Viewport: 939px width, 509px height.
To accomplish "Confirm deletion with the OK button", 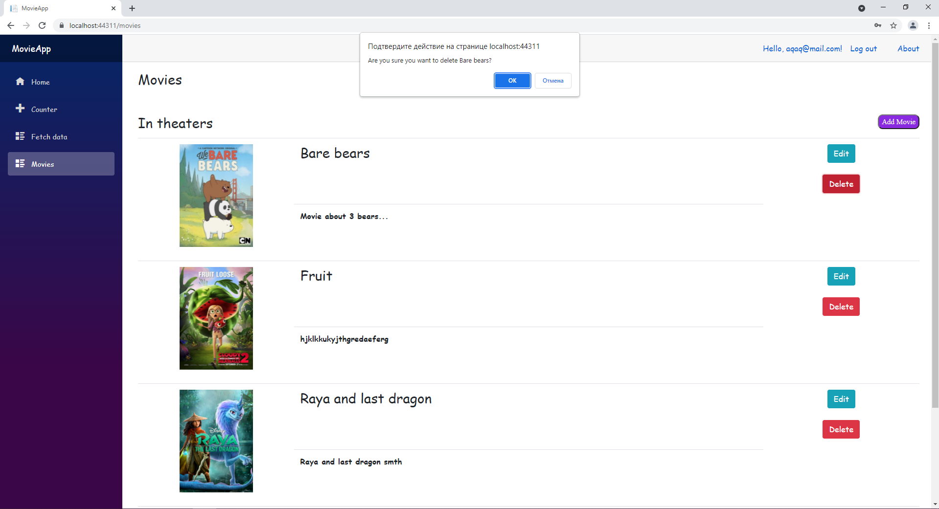I will coord(512,81).
